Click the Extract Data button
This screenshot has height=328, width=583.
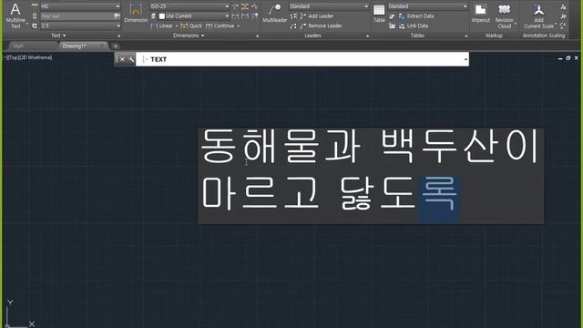(416, 16)
